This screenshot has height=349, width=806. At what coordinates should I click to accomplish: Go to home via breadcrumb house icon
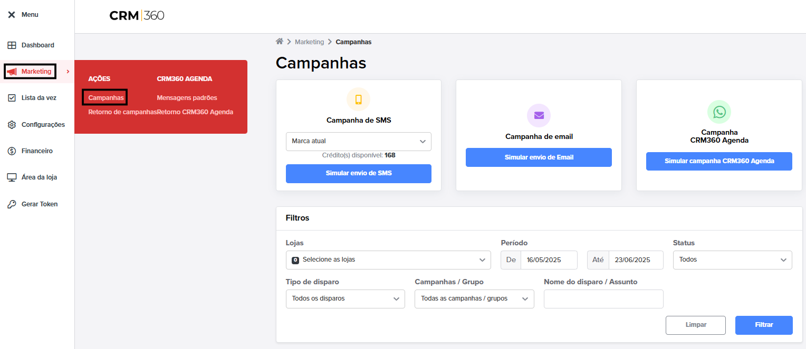pyautogui.click(x=280, y=42)
